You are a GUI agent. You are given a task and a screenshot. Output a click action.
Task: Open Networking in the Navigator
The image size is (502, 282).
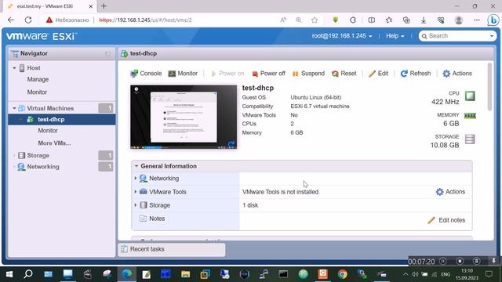coord(43,167)
